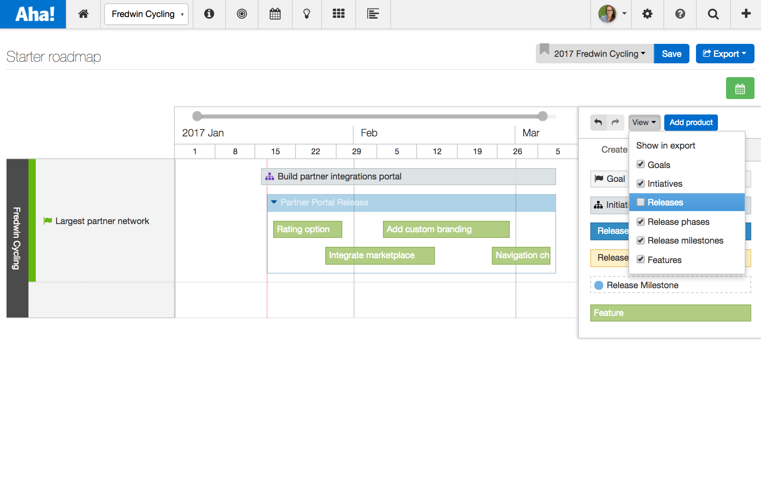Open the product info icon
761x492 pixels.
tap(209, 14)
